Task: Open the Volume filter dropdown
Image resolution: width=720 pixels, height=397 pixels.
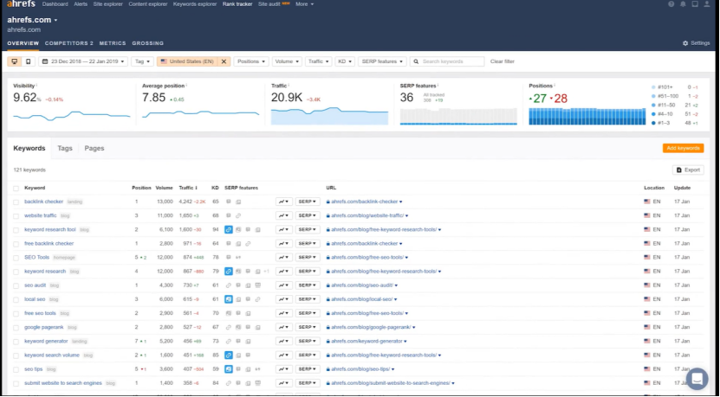Action: coord(287,61)
